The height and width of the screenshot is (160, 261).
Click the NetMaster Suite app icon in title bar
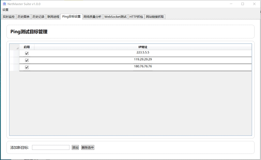pos(5,4)
